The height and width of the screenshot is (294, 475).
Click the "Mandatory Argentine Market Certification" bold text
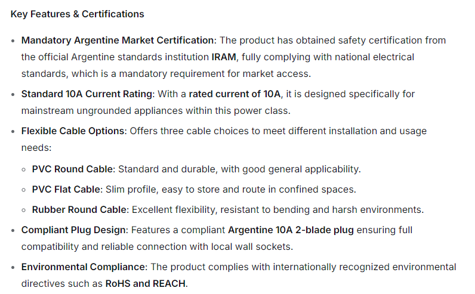pyautogui.click(x=118, y=41)
